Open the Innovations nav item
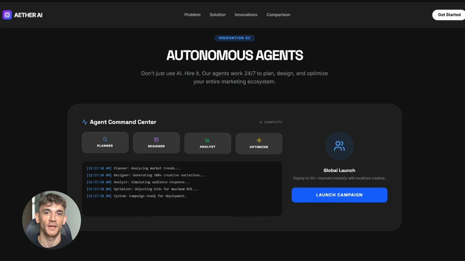465x261 pixels. [x=246, y=15]
